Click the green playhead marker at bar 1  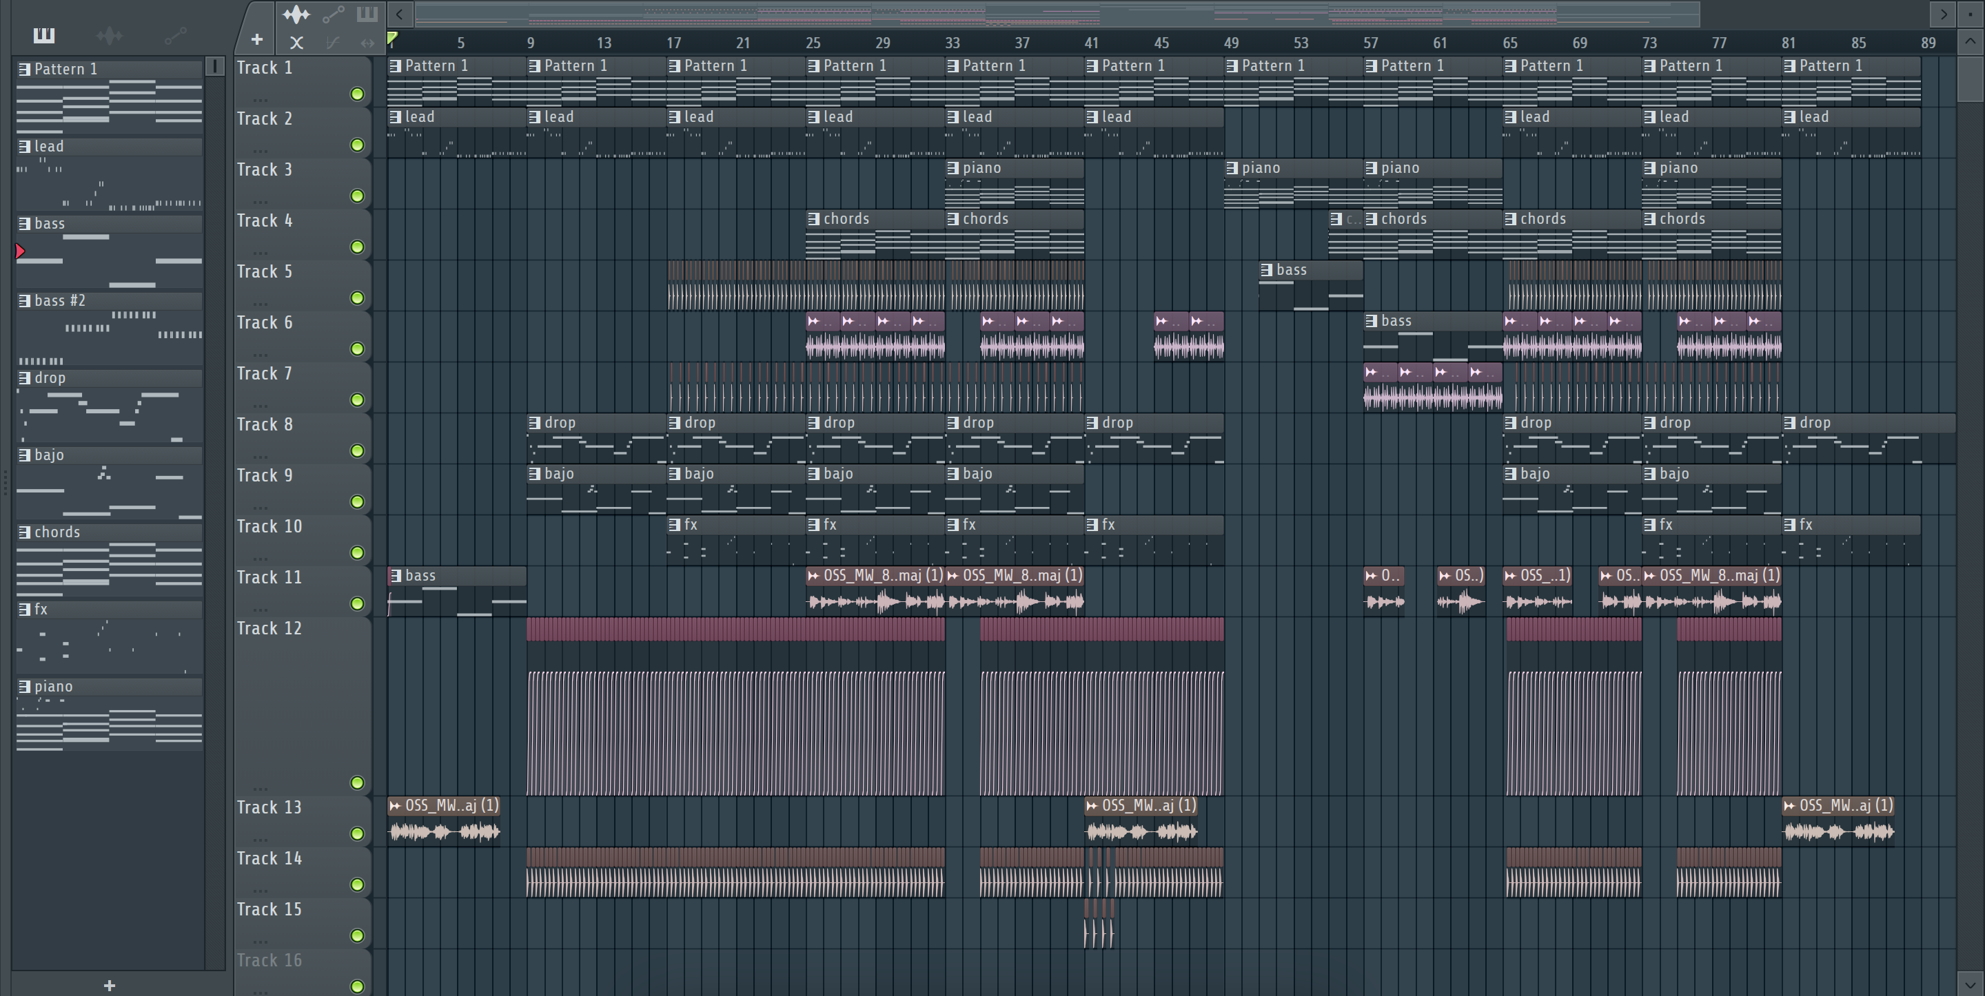click(x=392, y=39)
